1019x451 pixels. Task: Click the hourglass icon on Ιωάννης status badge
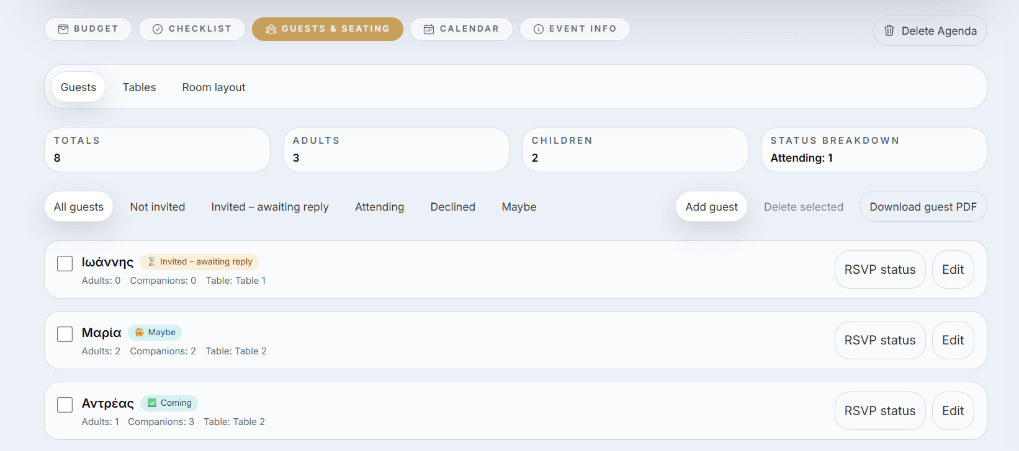pos(151,262)
